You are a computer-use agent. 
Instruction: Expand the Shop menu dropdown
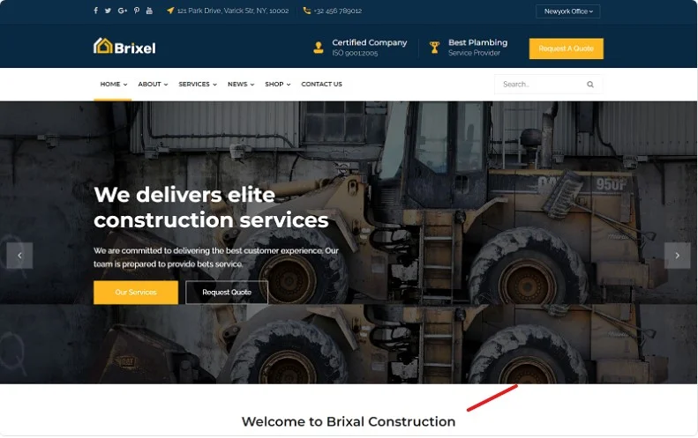point(277,84)
